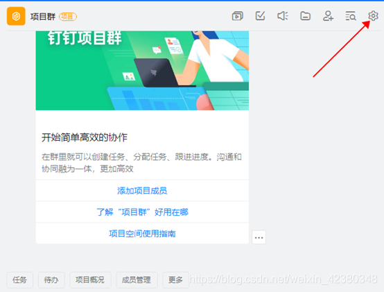Screen dimensions: 384x292
Task: Open 了解“项目群”好用在哪 link
Action: [142, 212]
